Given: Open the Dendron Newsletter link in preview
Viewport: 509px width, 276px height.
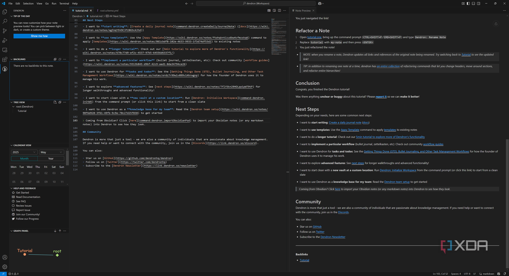Looking at the screenshot, I should 333,237.
